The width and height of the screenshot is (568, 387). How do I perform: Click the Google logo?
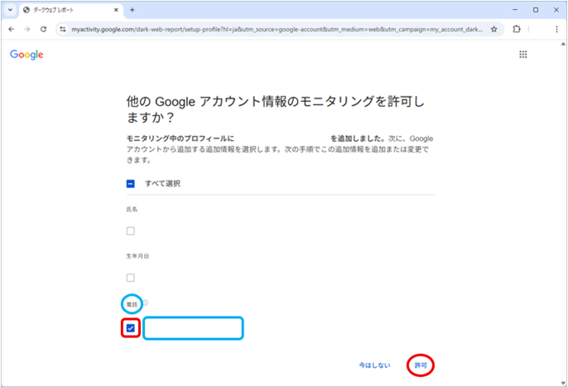[26, 55]
